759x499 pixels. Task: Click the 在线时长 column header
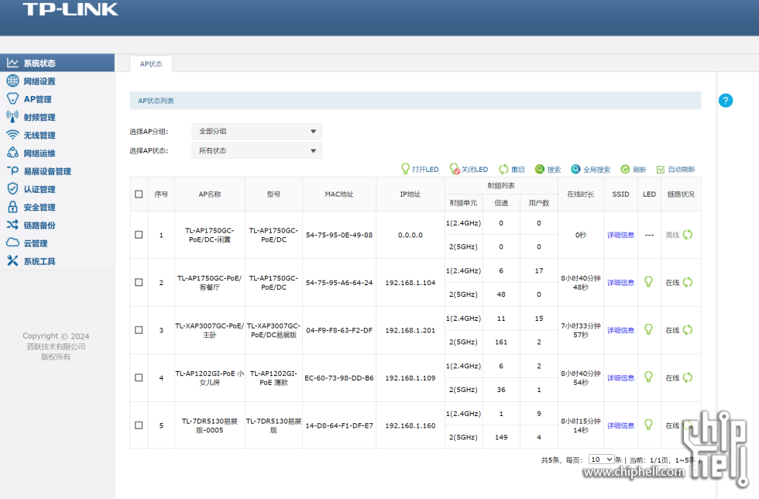tap(580, 194)
